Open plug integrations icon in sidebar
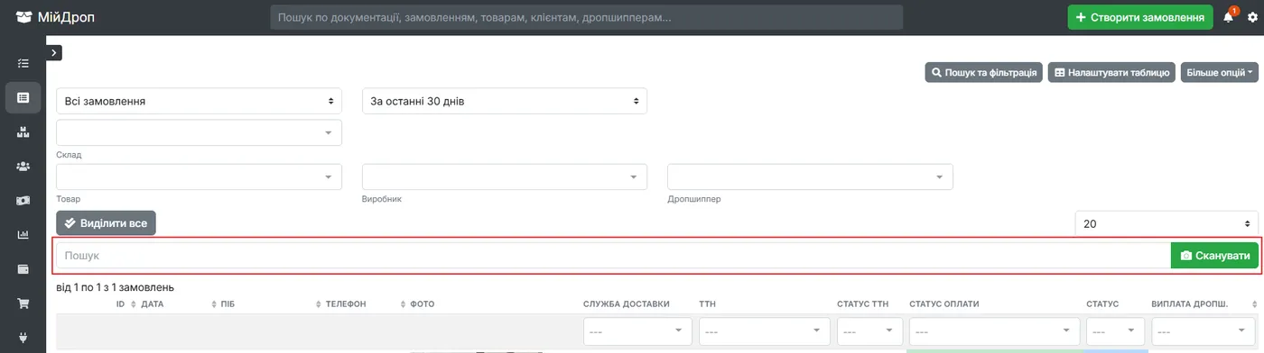The image size is (1264, 353). [x=23, y=337]
